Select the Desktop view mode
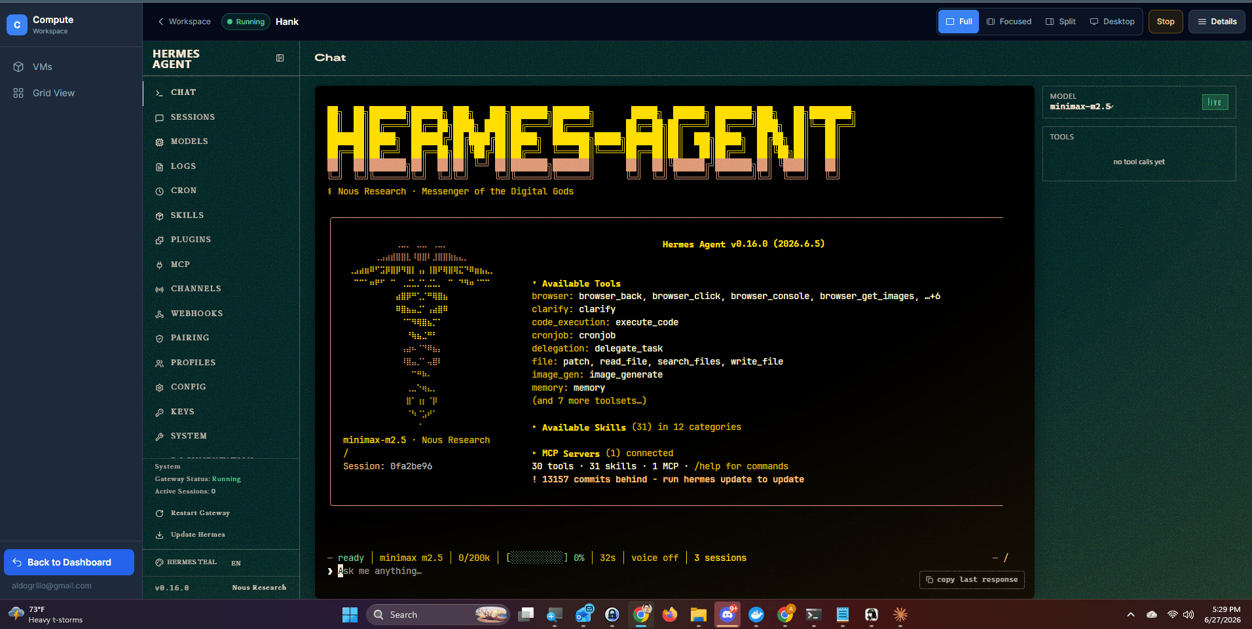This screenshot has height=629, width=1252. 1113,22
